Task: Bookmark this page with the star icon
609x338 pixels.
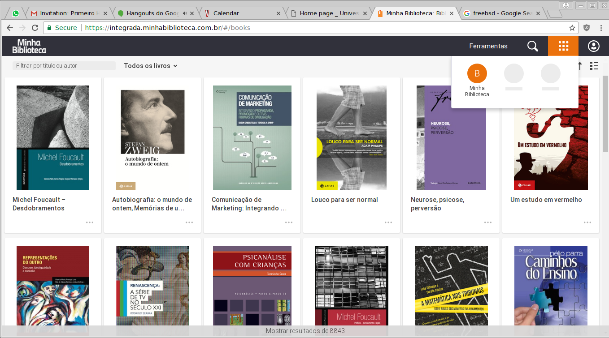Action: click(572, 28)
